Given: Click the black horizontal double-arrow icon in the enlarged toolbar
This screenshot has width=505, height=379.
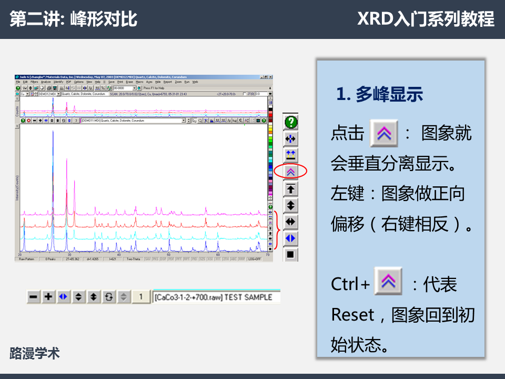Looking at the screenshot, I should click(291, 222).
